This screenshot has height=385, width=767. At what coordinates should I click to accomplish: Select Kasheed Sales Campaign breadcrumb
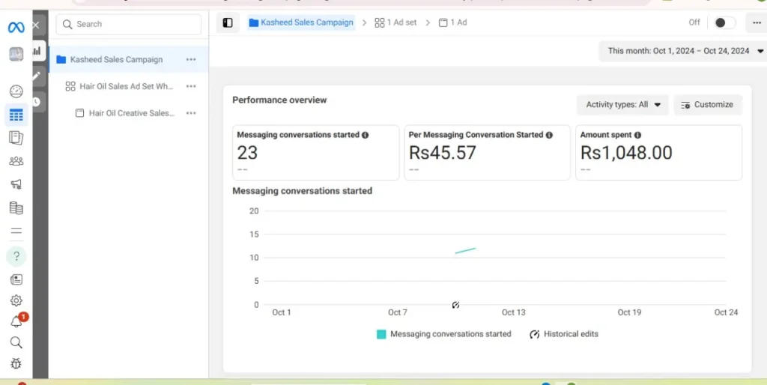click(301, 22)
